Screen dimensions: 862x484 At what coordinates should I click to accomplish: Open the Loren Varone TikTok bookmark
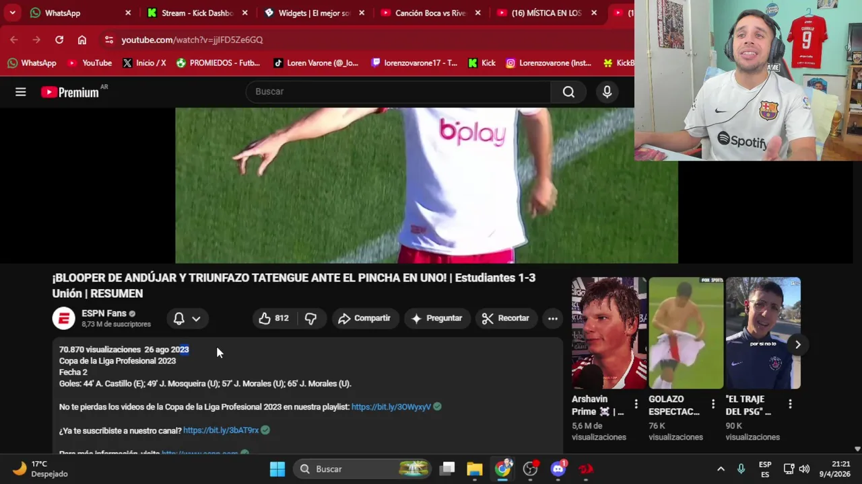pos(316,63)
